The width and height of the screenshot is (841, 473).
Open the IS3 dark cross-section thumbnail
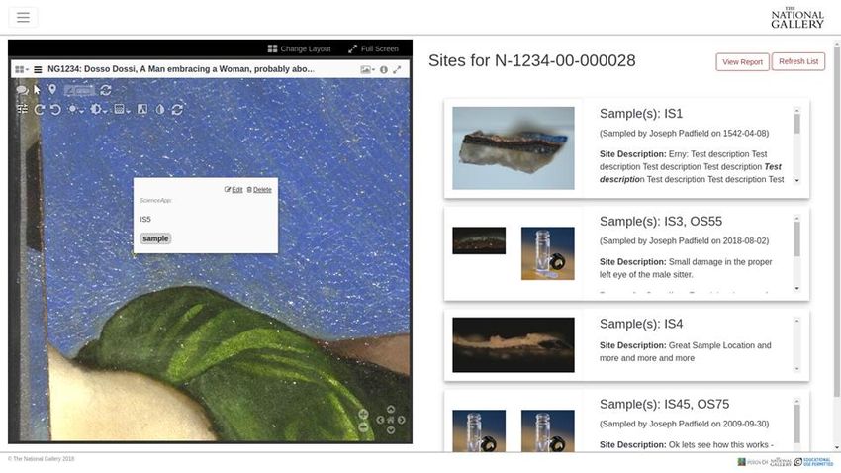[479, 240]
